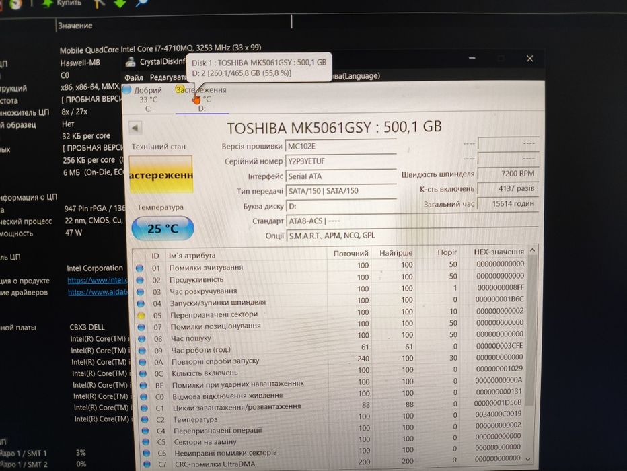Image resolution: width=627 pixels, height=471 pixels.
Task: Click status icon for attribute 08 Час пошуку
Action: point(142,338)
